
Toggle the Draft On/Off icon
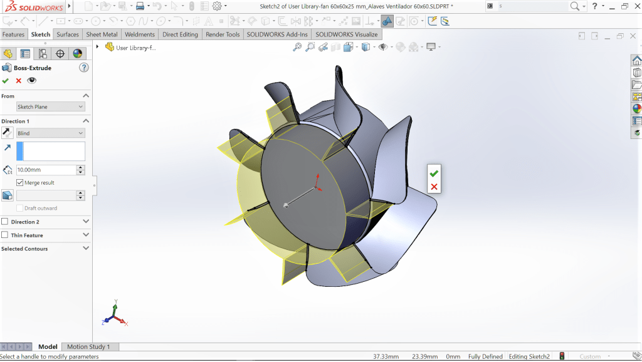[8, 195]
